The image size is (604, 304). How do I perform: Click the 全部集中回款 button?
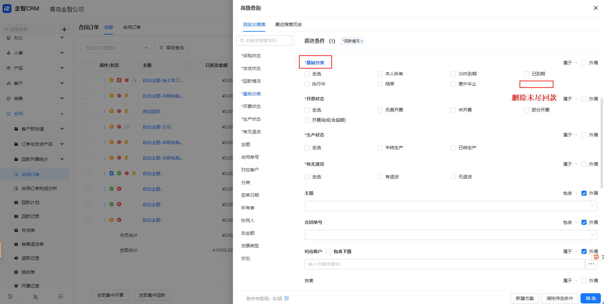pos(152,295)
